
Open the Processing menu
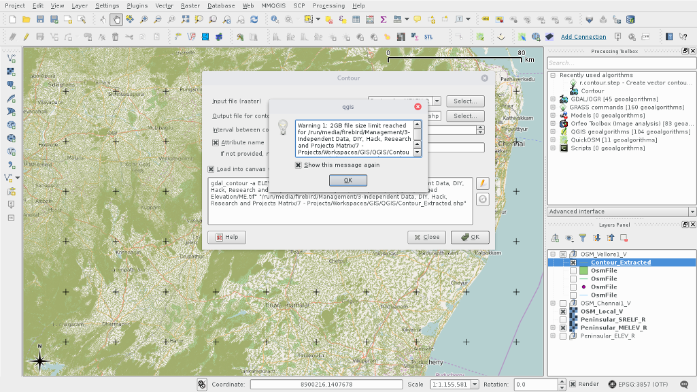(328, 5)
